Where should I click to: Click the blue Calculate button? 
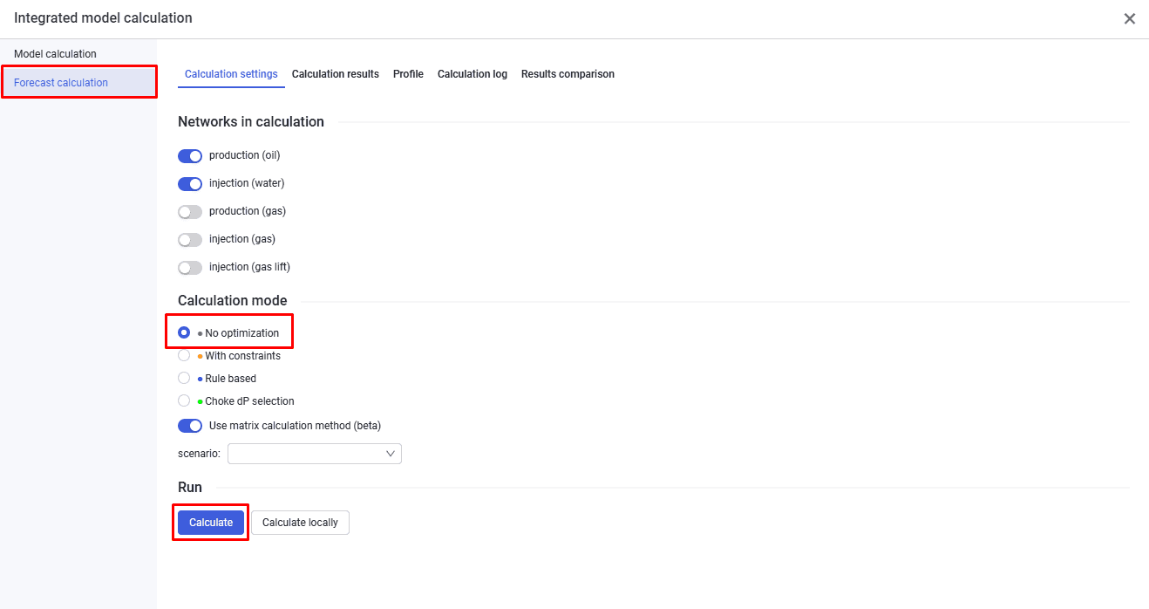coord(211,523)
